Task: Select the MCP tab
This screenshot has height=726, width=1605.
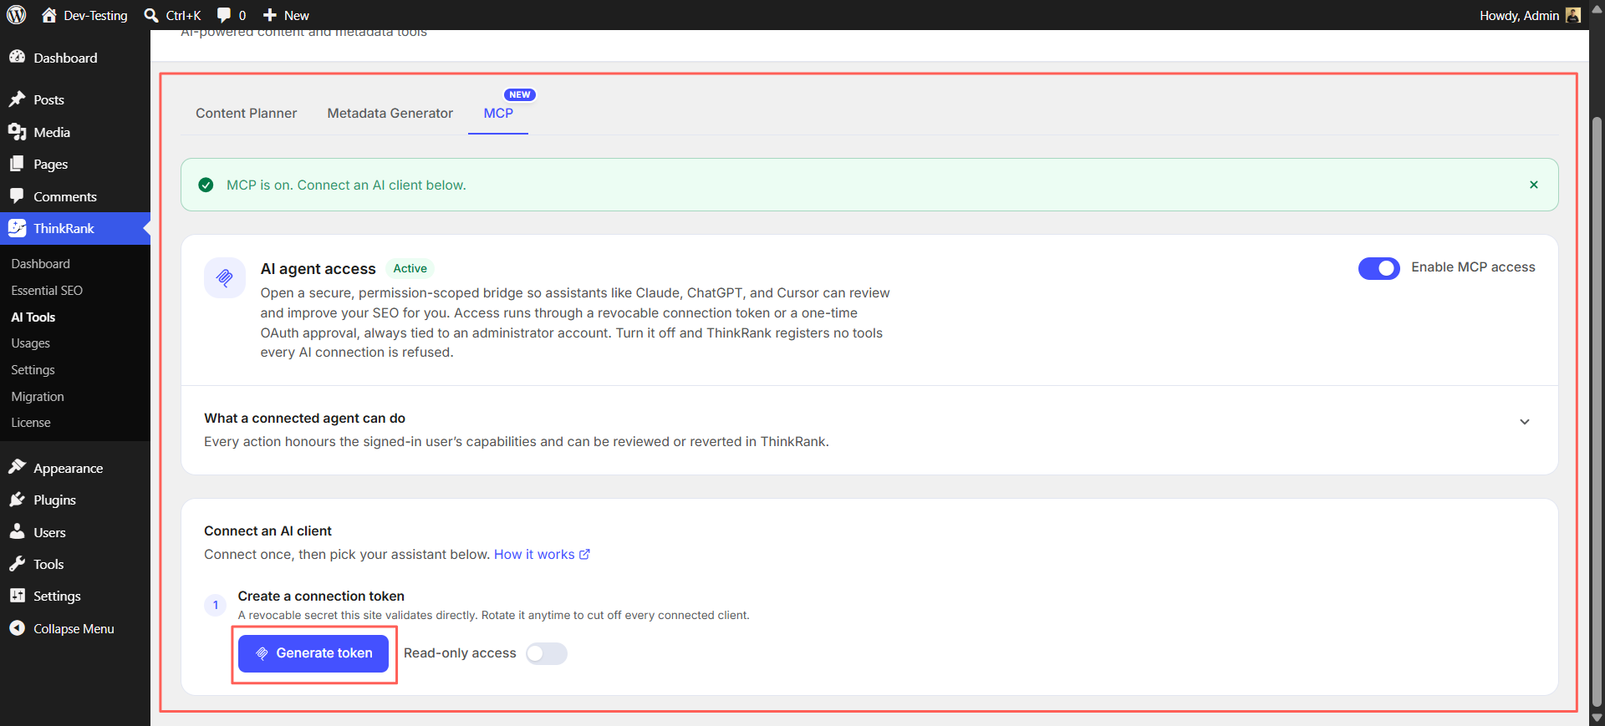Action: point(498,114)
